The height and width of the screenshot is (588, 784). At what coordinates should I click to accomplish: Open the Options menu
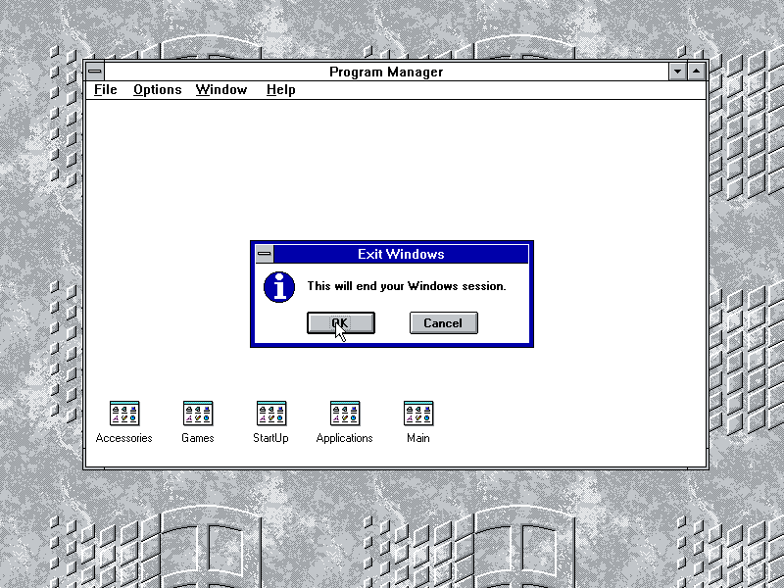coord(157,90)
